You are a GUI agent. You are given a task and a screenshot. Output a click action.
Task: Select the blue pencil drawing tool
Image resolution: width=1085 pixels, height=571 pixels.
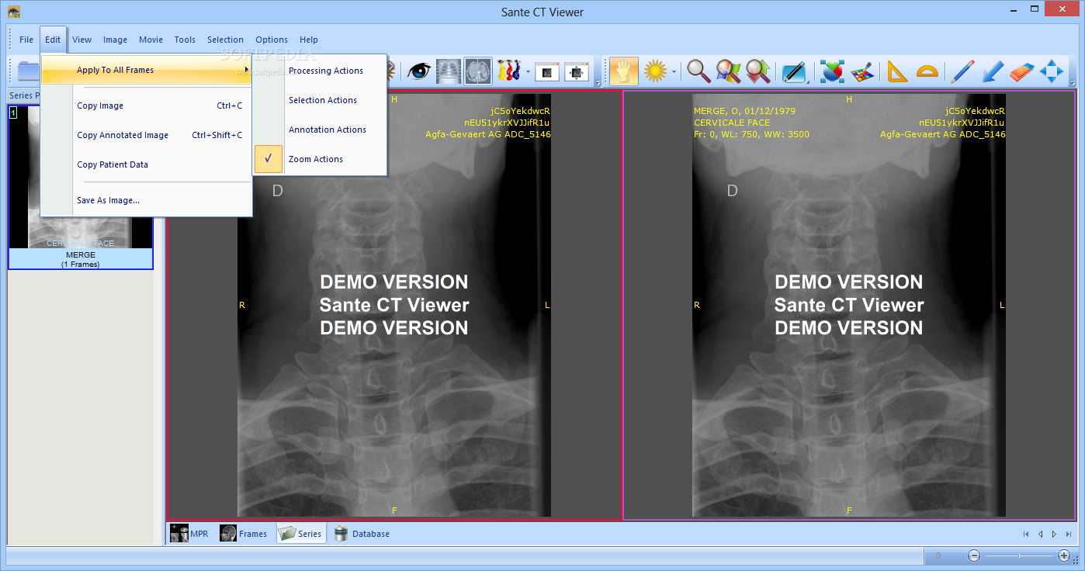click(963, 71)
